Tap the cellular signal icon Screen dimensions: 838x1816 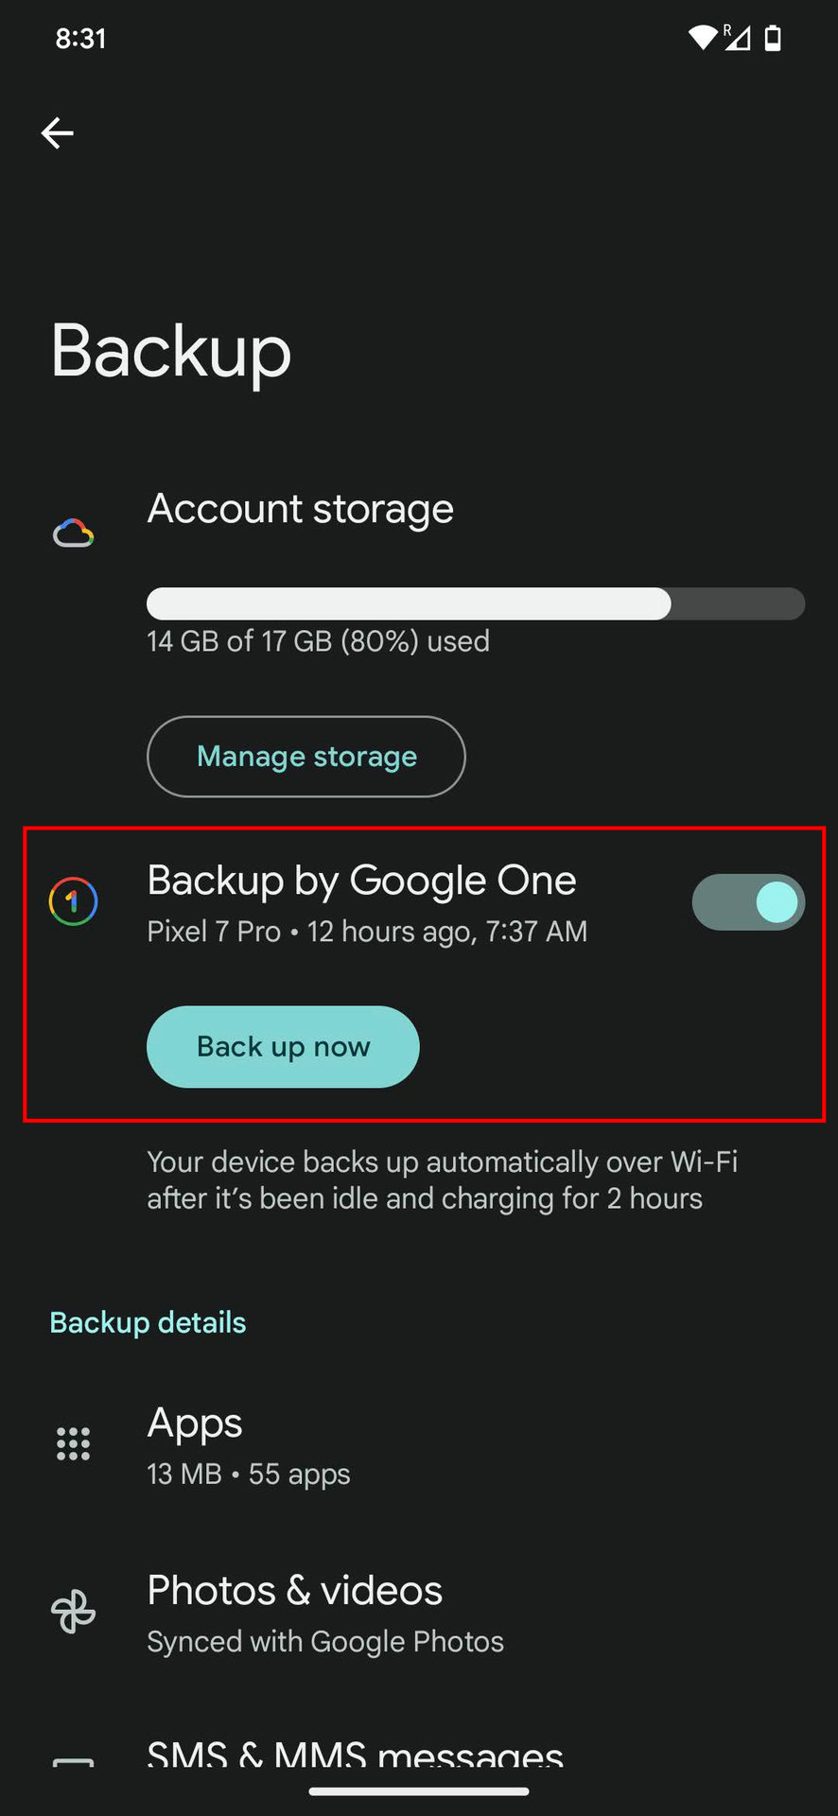pos(738,38)
